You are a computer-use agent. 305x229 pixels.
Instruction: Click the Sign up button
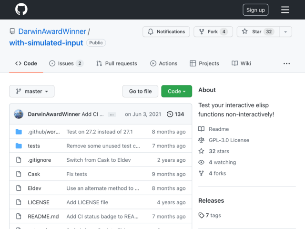[255, 10]
